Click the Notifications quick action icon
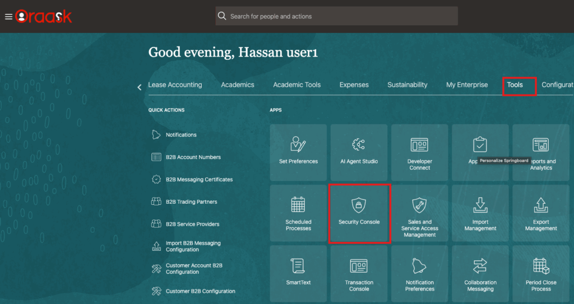The width and height of the screenshot is (574, 304). click(156, 134)
